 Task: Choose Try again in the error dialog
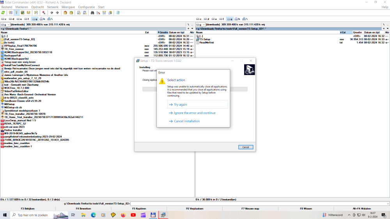180,105
